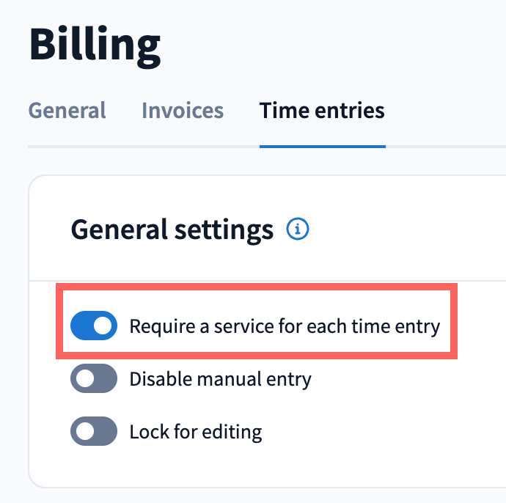Enable the Disable manual entry toggle
506x503 pixels.
(94, 379)
